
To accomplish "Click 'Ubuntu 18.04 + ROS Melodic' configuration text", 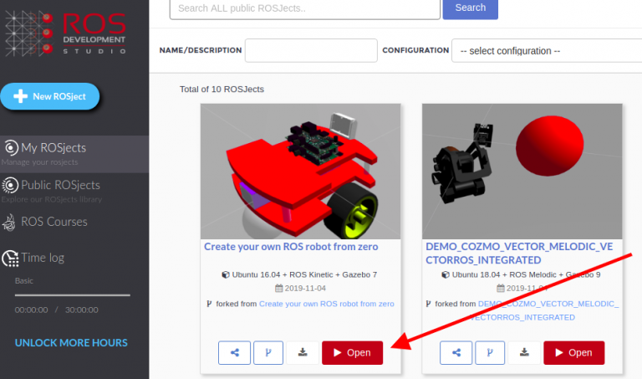I will pyautogui.click(x=526, y=274).
